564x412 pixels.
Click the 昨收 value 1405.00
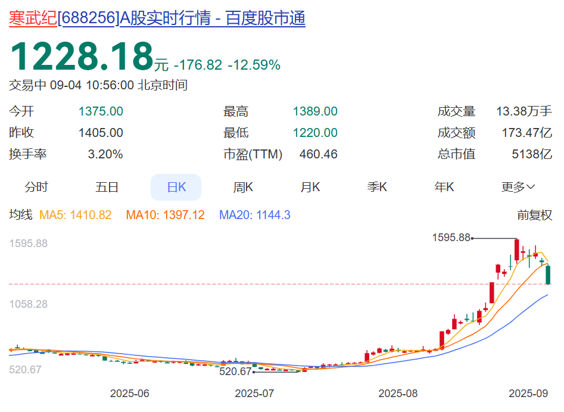[x=101, y=133]
